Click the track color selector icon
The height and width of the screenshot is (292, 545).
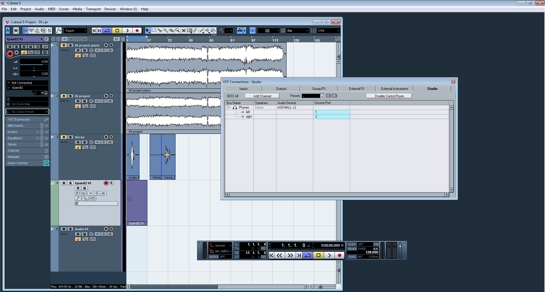(116, 39)
